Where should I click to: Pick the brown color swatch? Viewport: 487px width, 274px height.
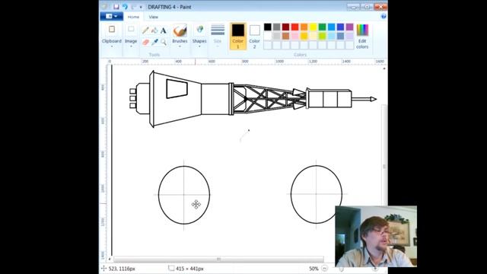tap(286, 36)
